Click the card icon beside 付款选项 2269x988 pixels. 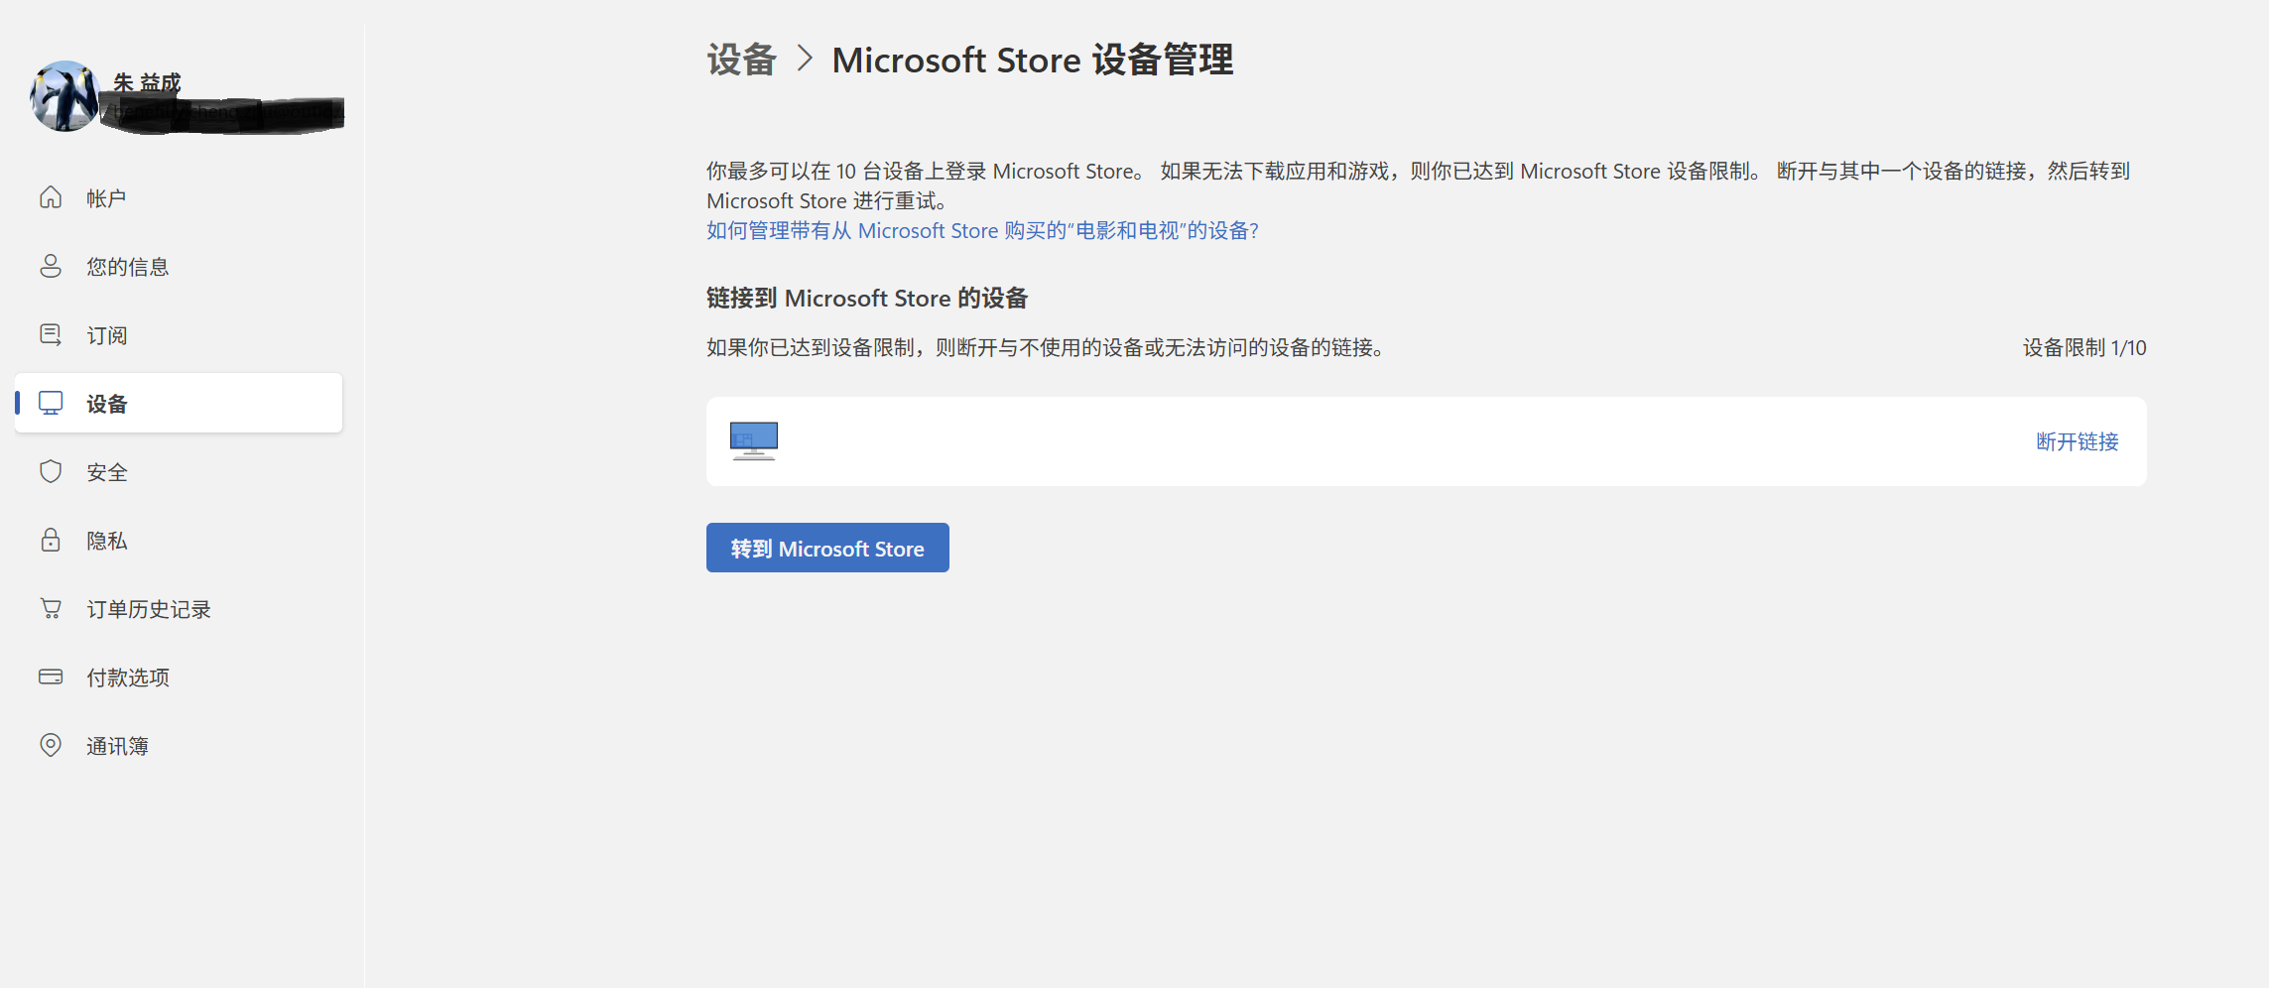tap(51, 677)
